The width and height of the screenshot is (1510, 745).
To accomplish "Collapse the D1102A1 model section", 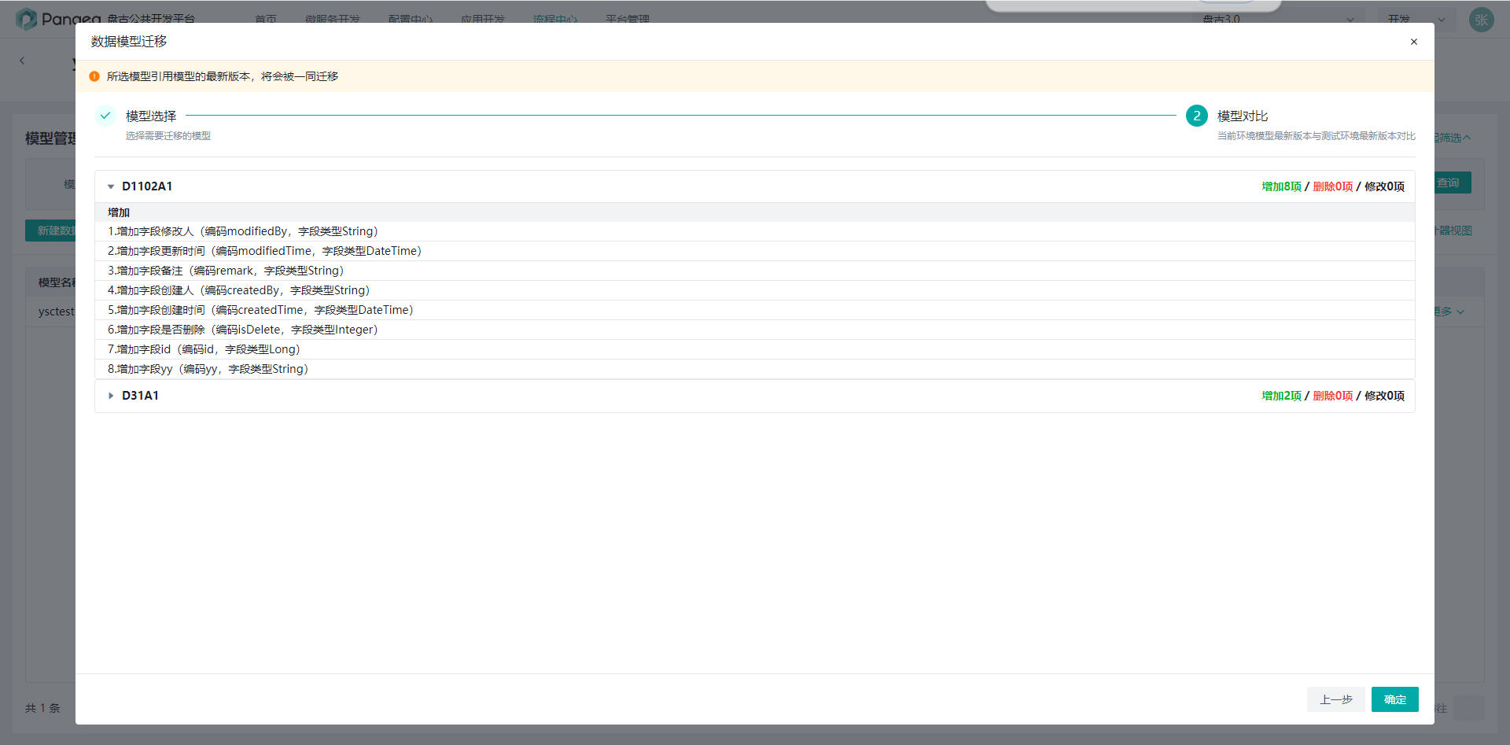I will tap(111, 186).
